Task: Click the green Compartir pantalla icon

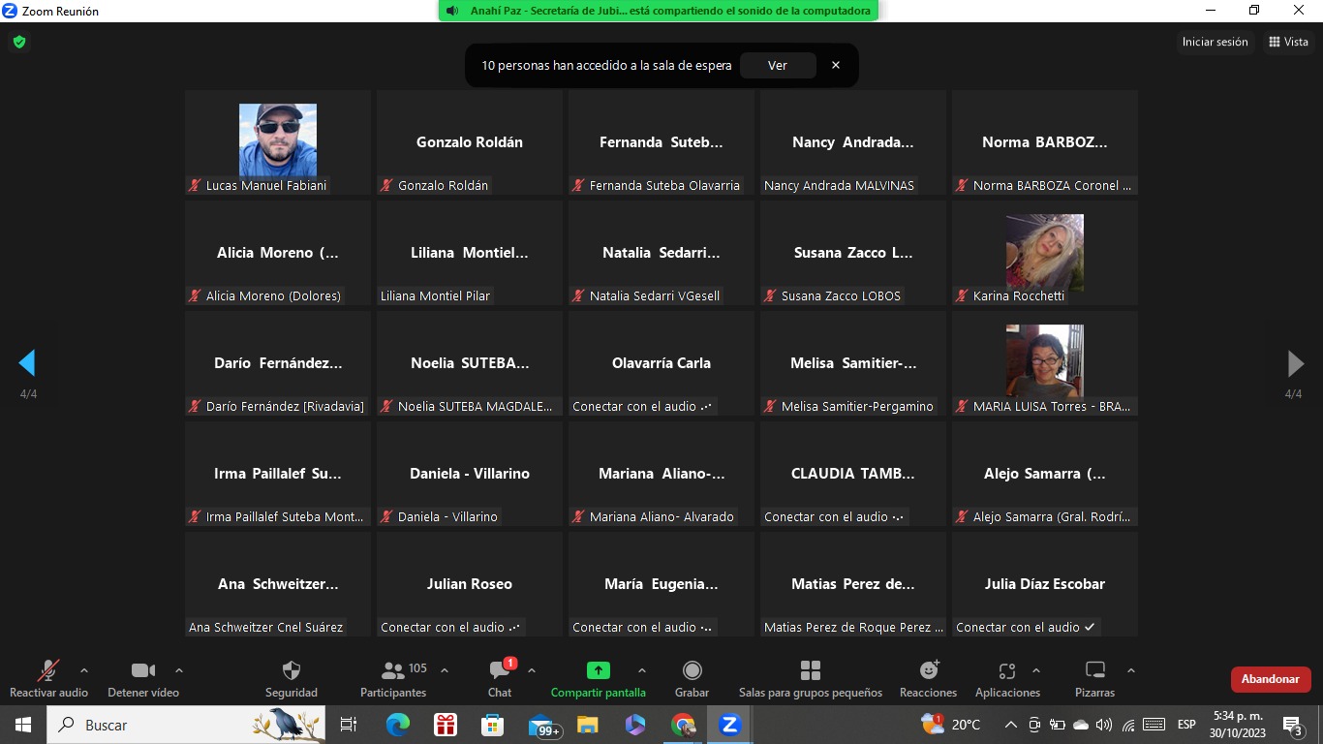Action: coord(598,670)
